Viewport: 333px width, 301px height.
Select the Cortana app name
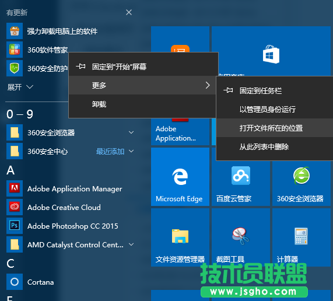coord(41,282)
